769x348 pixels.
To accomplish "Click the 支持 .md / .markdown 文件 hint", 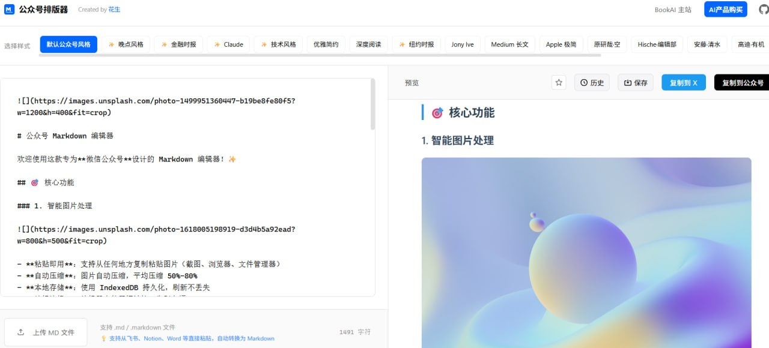I will [x=138, y=328].
